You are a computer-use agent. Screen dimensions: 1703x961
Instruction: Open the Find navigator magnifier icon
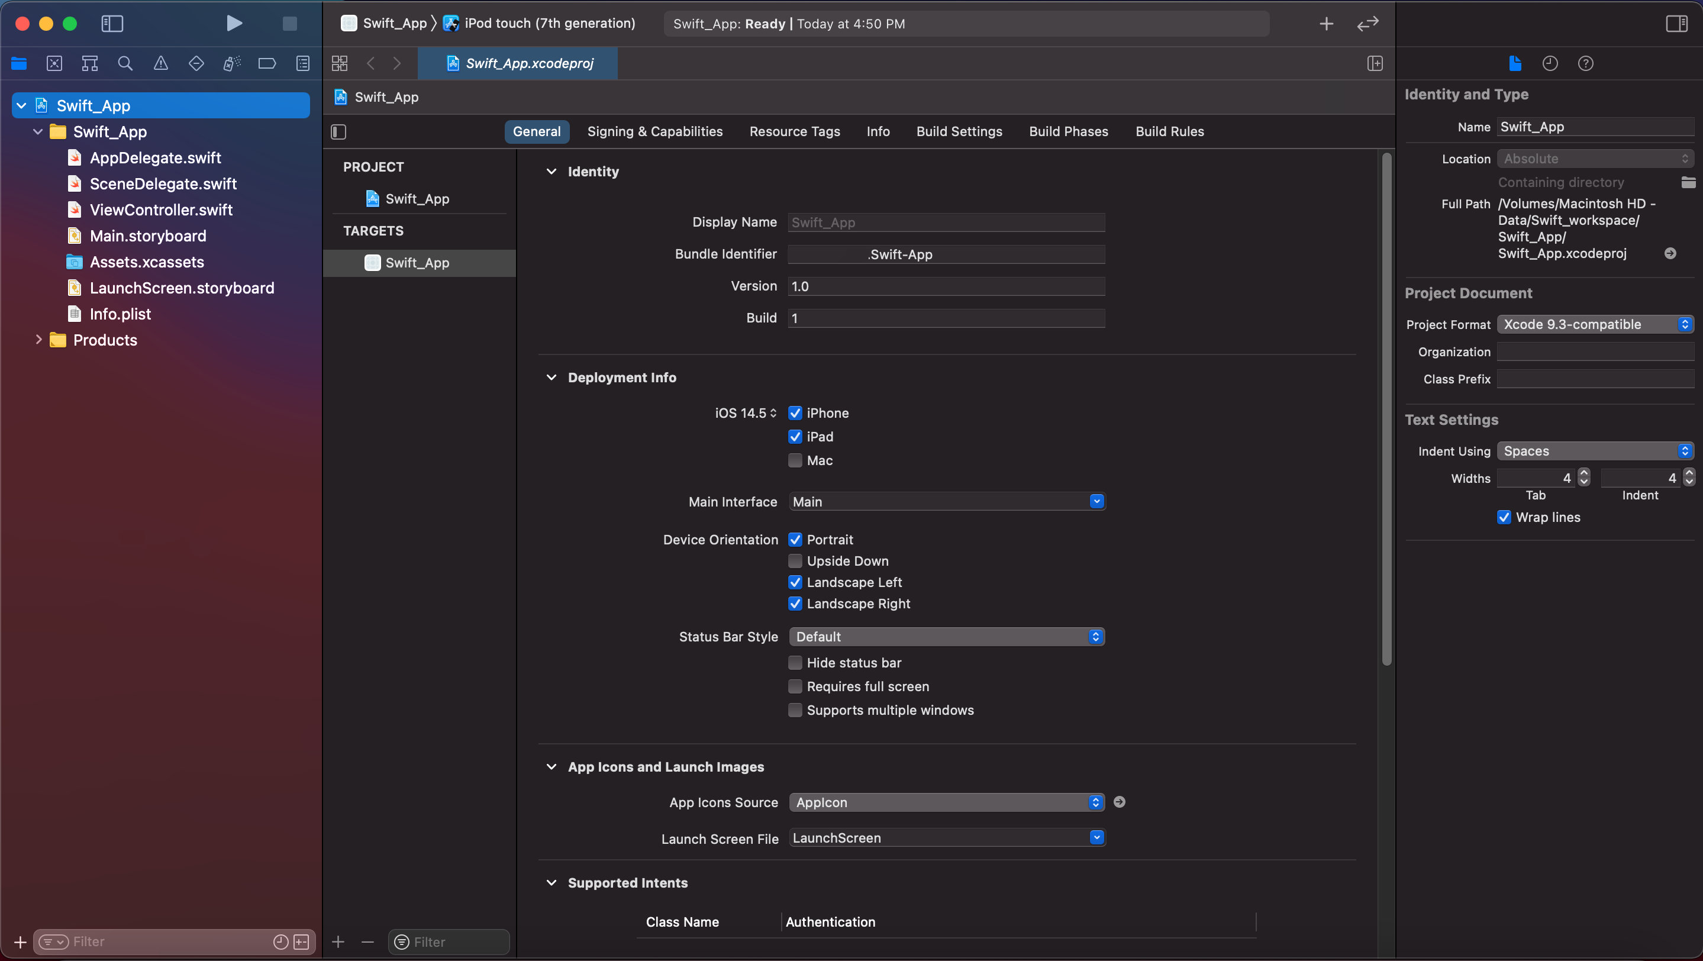(125, 63)
